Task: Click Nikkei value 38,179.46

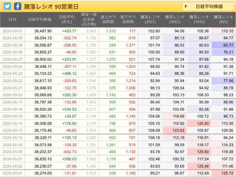Action: coord(43,130)
